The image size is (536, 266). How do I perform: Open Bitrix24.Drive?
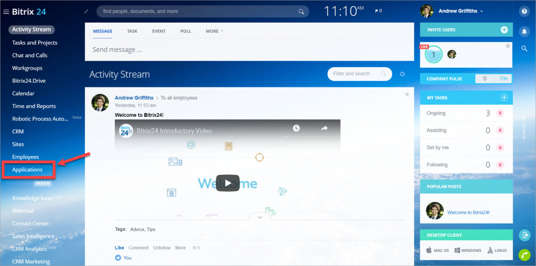(x=29, y=81)
